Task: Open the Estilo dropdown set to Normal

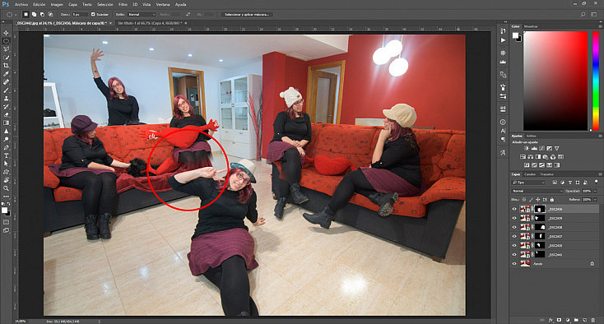Action: [142, 14]
